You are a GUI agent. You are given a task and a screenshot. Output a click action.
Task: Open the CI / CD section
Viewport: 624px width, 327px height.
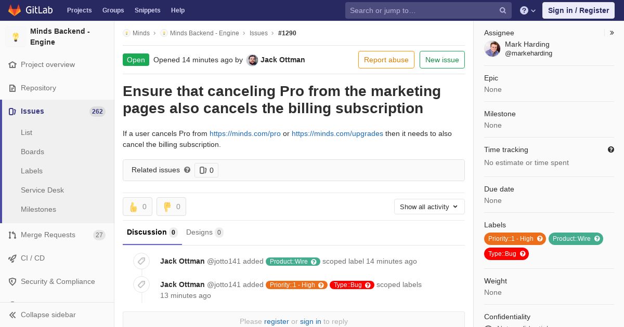coord(33,258)
